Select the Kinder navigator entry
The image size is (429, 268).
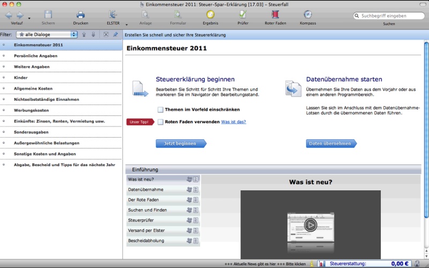[61, 78]
